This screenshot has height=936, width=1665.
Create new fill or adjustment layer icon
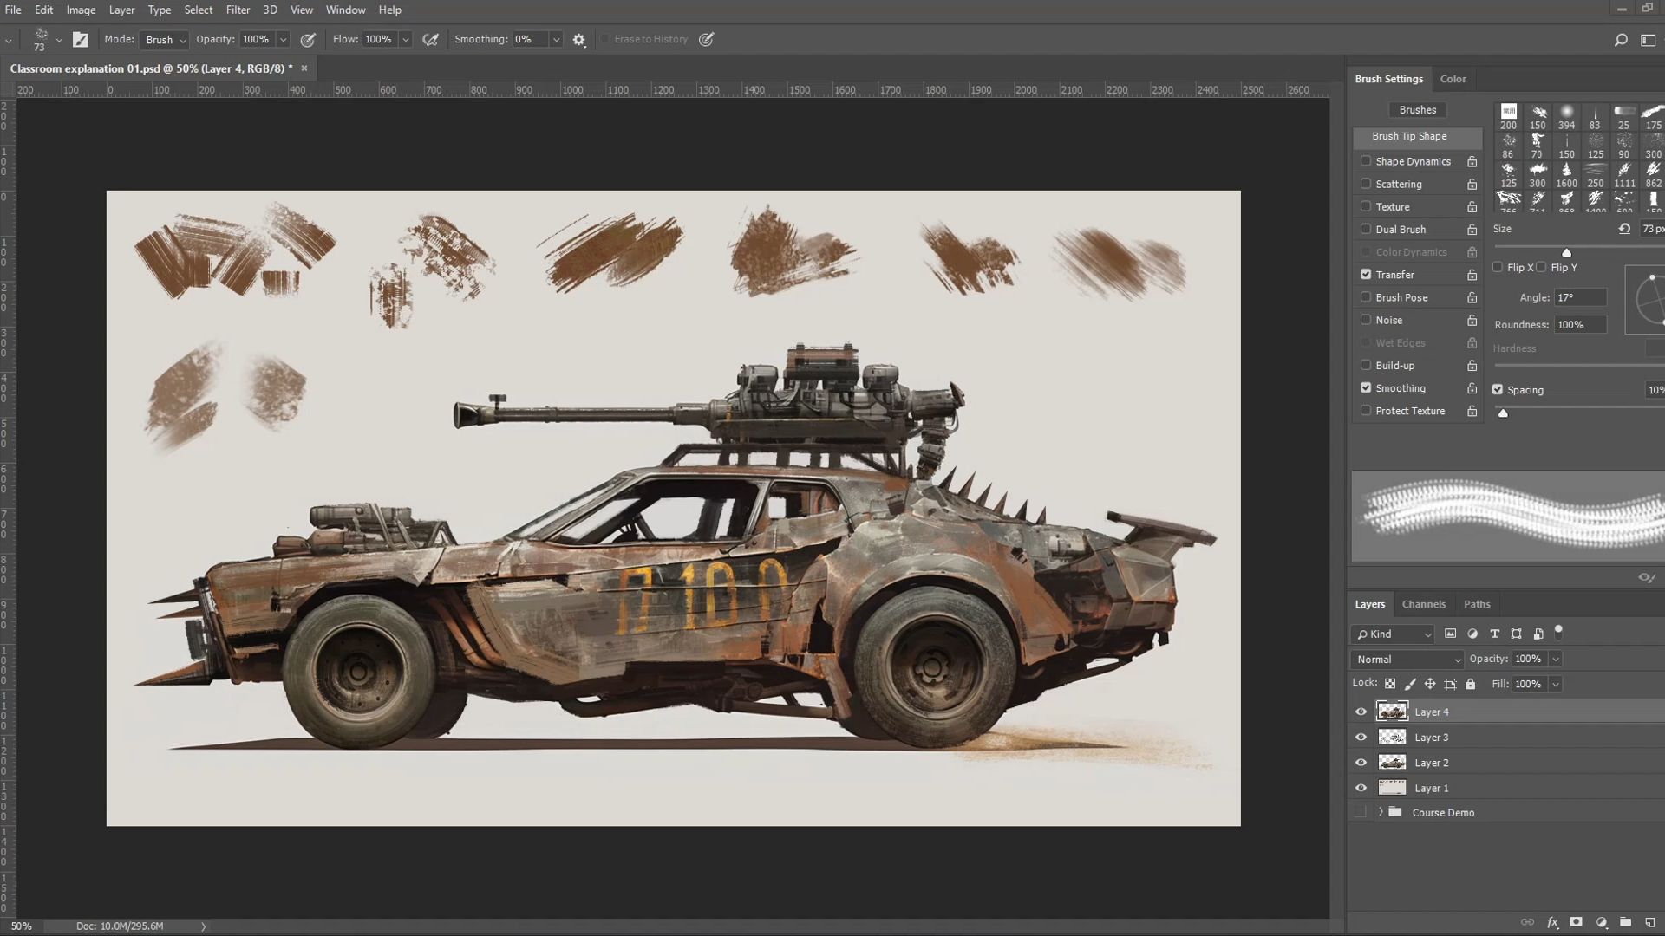coord(1602,922)
